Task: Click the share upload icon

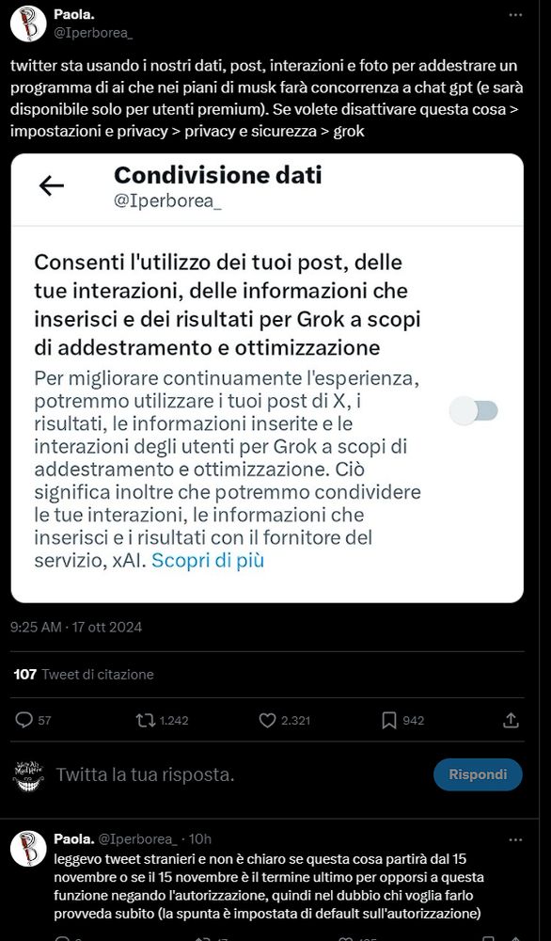Action: point(511,720)
